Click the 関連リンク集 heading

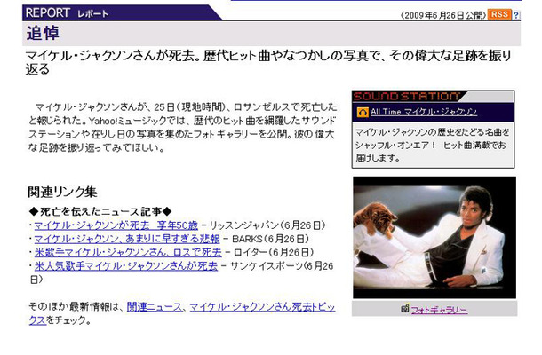tap(62, 192)
